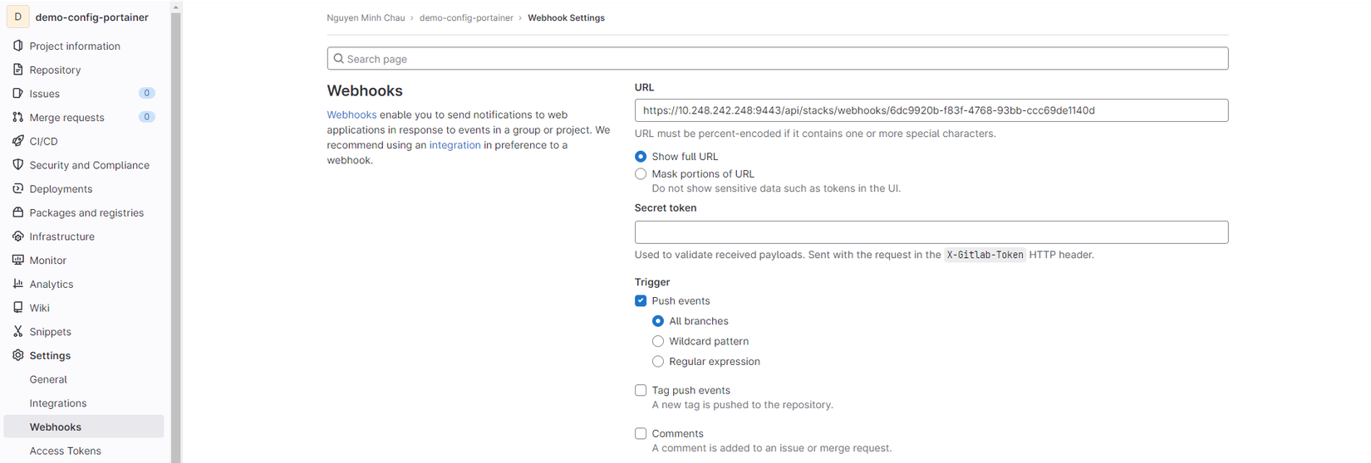Click the CI/CD rocket icon
Viewport: 1371px width, 463px height.
pos(18,141)
